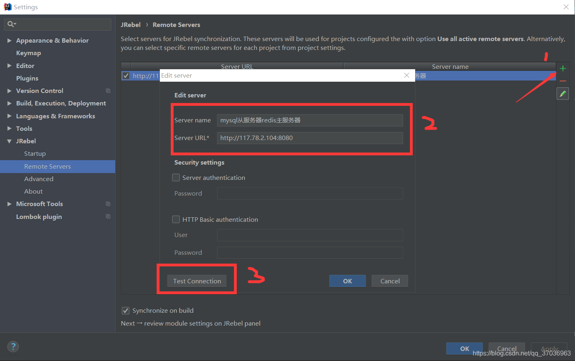Click the pencil icon to edit server
This screenshot has width=575, height=361.
563,93
